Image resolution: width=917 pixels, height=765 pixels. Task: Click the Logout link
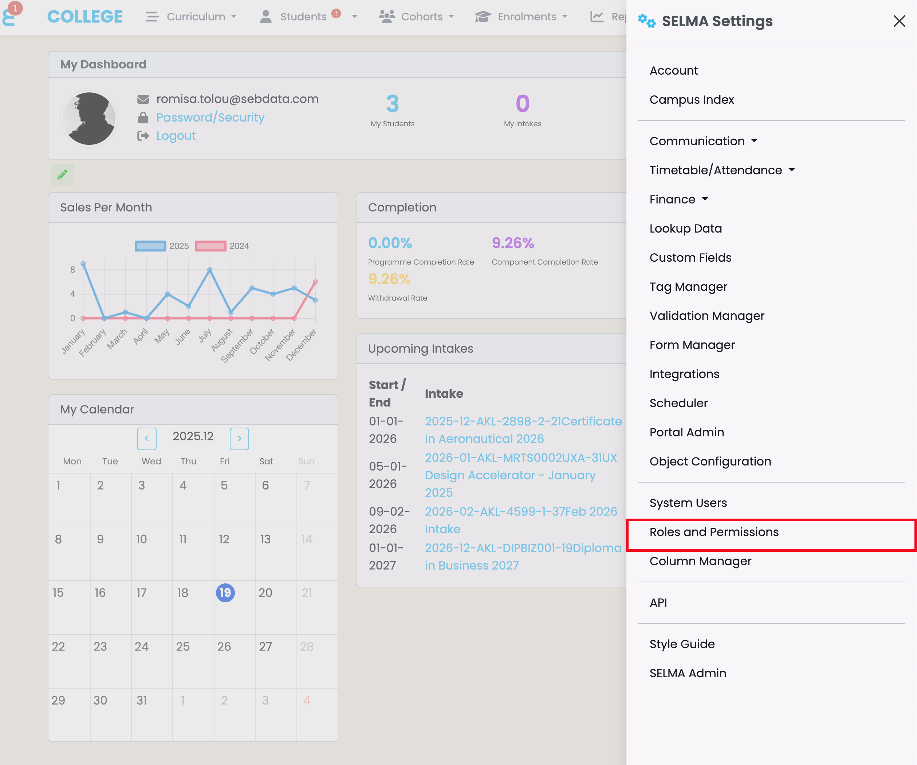(176, 136)
